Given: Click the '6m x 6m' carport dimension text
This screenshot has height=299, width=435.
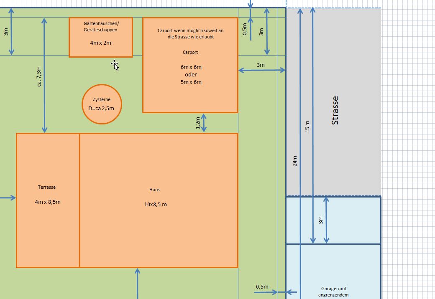Looking at the screenshot, I should (x=191, y=67).
